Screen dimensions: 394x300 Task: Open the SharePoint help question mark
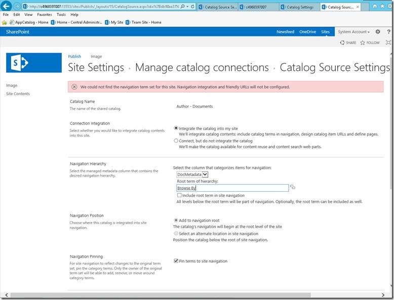coord(389,32)
